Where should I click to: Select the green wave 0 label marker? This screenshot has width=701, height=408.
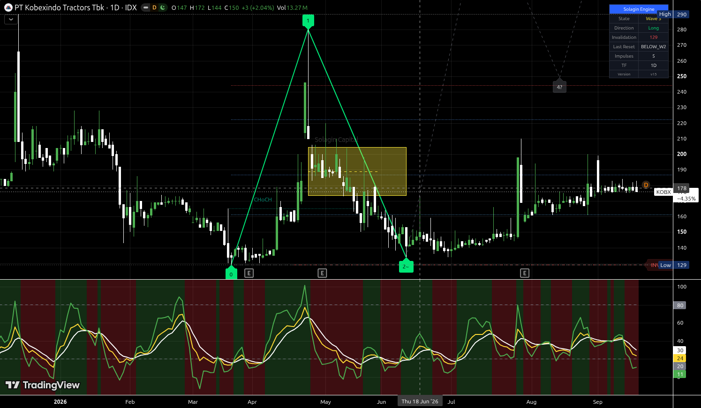click(x=231, y=273)
